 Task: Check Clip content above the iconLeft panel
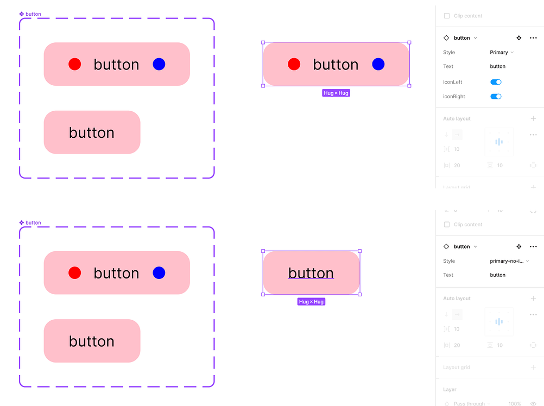(x=447, y=16)
